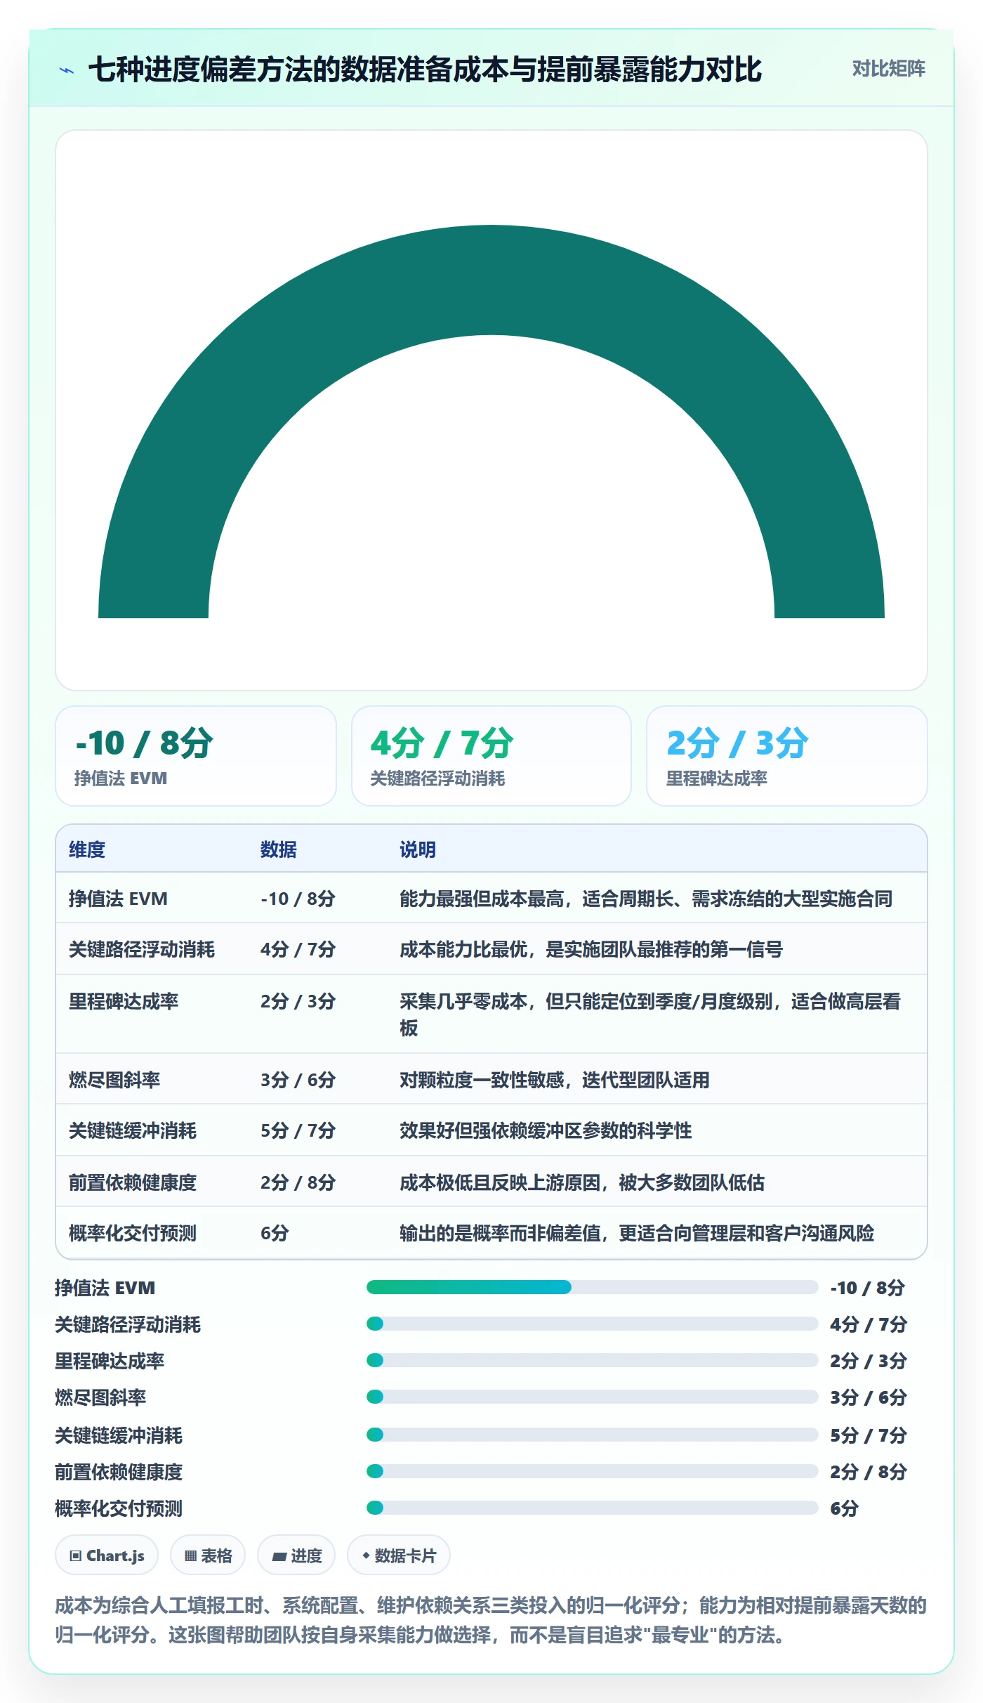Image resolution: width=983 pixels, height=1703 pixels.
Task: Click table row cell 挣值法 EVM
Action: pyautogui.click(x=118, y=899)
